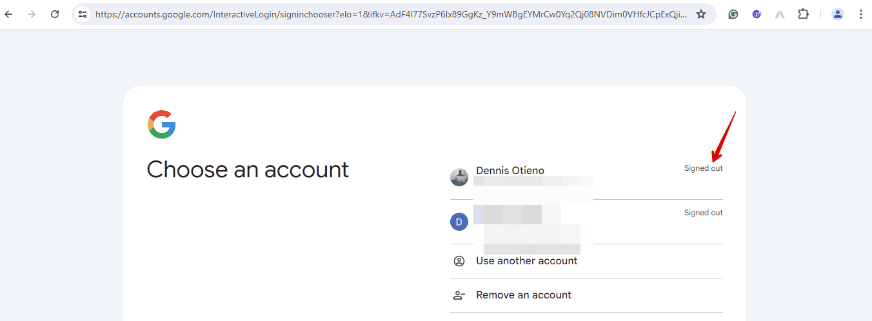Bookmark this page with the star icon
This screenshot has height=321, width=872.
tap(701, 14)
